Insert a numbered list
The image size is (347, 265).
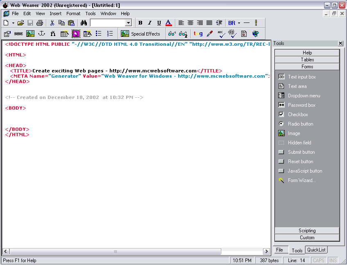click(x=110, y=34)
